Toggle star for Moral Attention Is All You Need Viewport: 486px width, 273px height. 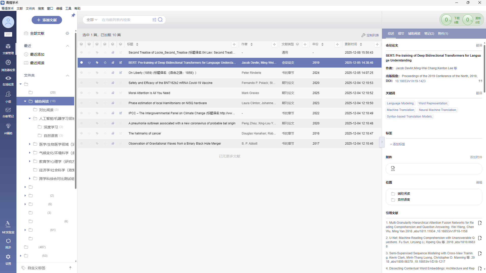pos(105,93)
